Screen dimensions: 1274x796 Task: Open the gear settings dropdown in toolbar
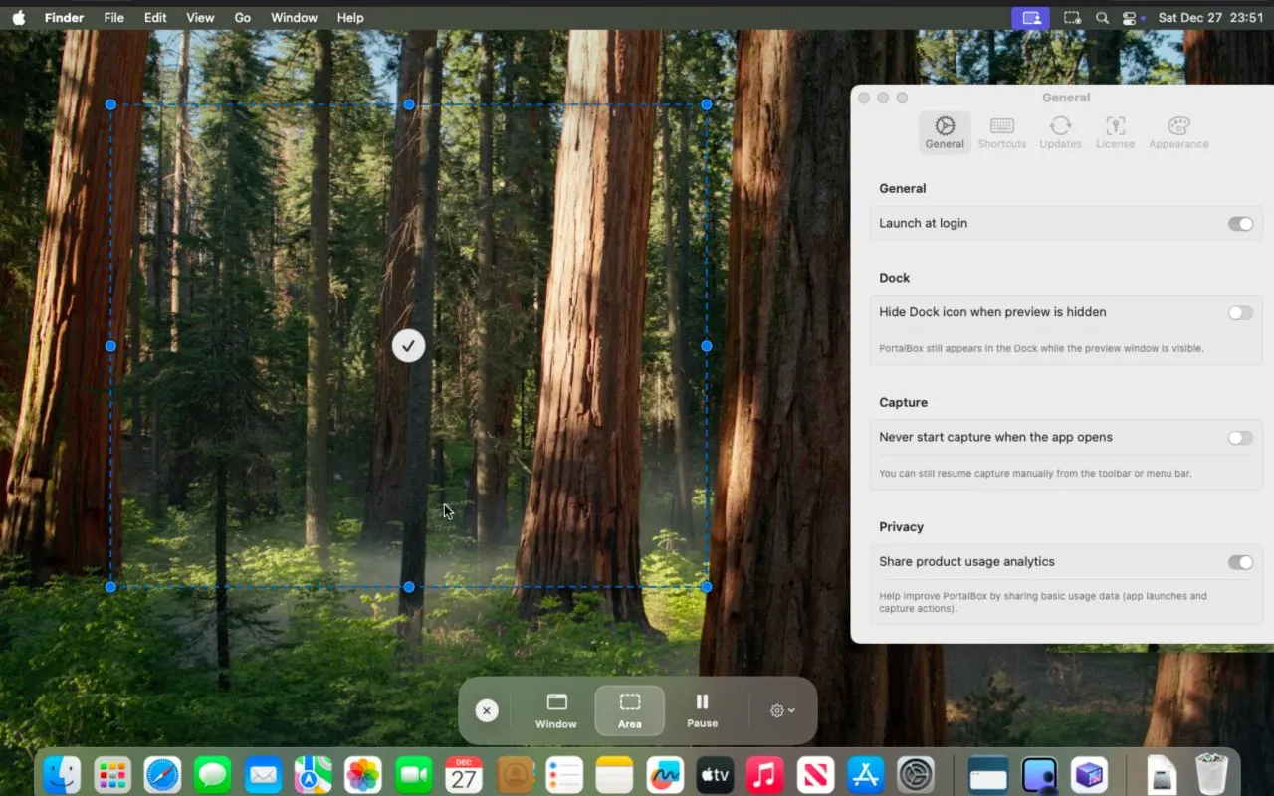(x=783, y=710)
